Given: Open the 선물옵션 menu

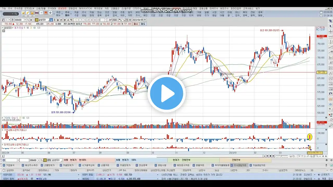Looking at the screenshot, I should coord(115,9).
